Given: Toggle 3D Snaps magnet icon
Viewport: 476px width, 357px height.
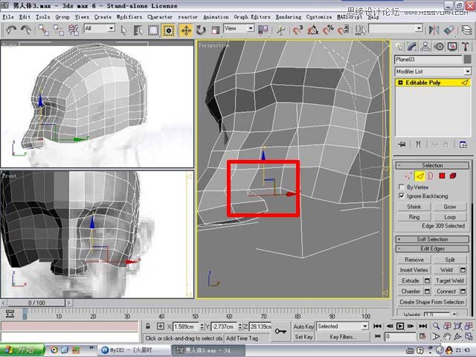Looking at the screenshot, I should (x=297, y=30).
